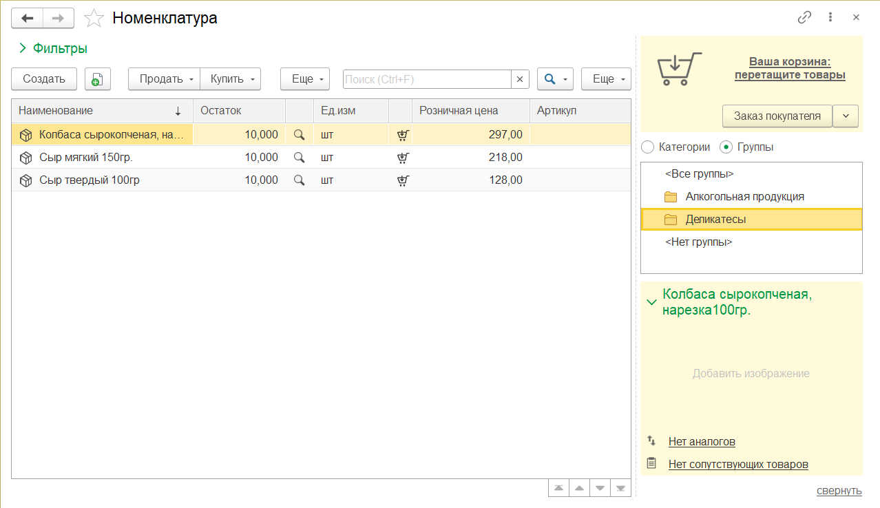880x508 pixels.
Task: Open the three-dots window menu
Action: click(x=830, y=18)
